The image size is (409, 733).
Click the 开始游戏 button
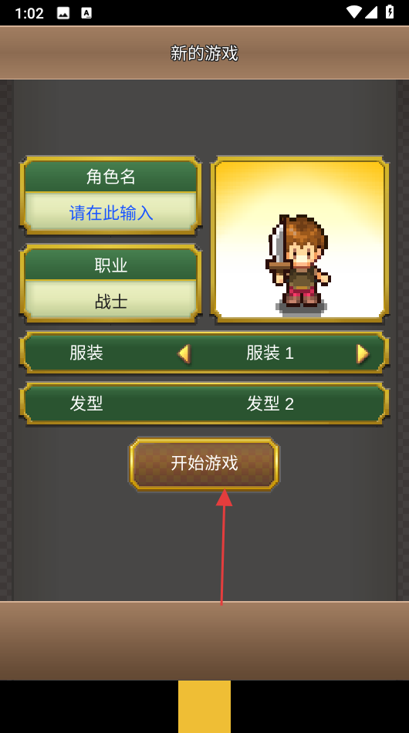pos(204,463)
